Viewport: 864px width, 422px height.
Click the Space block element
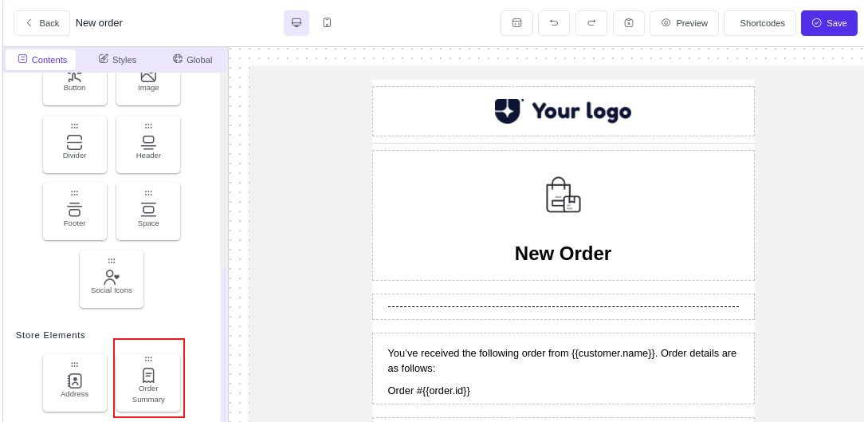point(148,212)
